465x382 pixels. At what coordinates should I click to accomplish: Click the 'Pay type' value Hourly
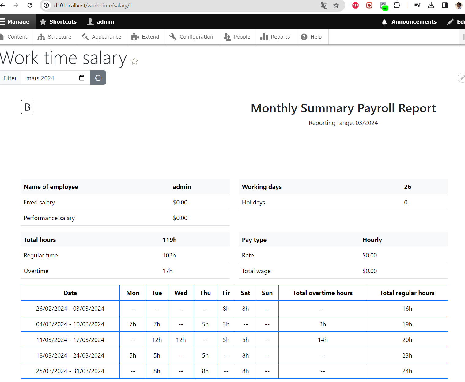[372, 240]
